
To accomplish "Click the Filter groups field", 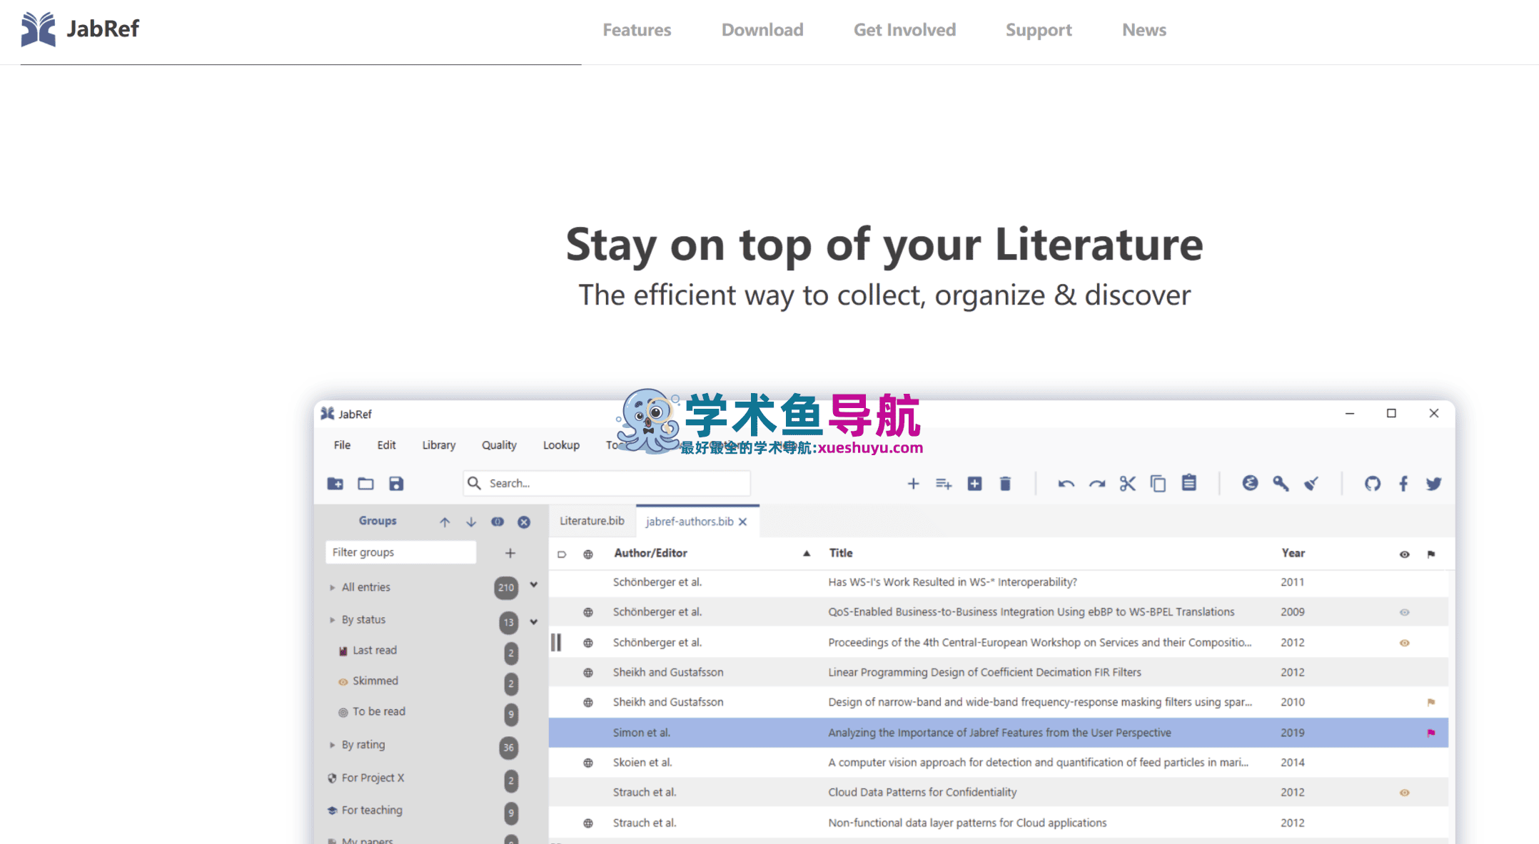I will point(400,552).
